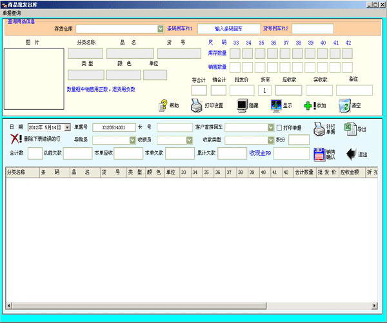Click the 销售确认 save disk icon
The image size is (387, 323).
pyautogui.click(x=319, y=154)
